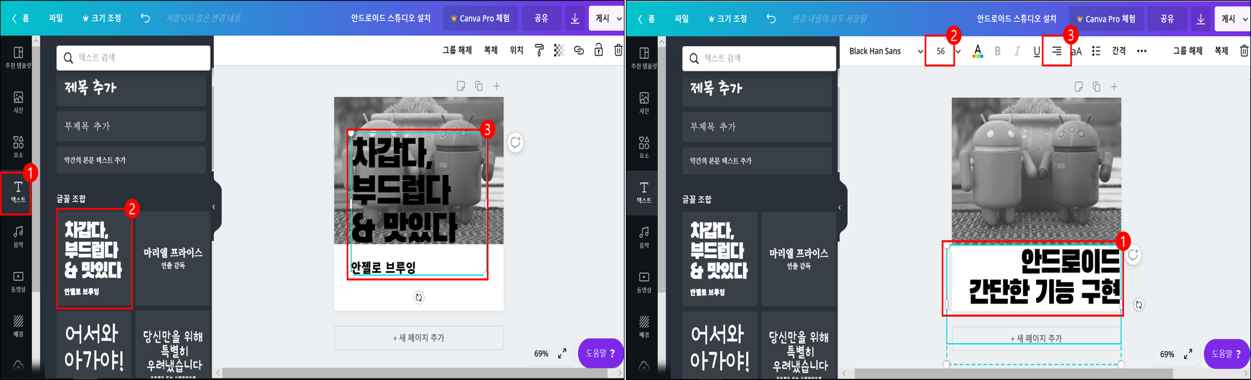Open text color picker with rainbow underline

pyautogui.click(x=978, y=51)
